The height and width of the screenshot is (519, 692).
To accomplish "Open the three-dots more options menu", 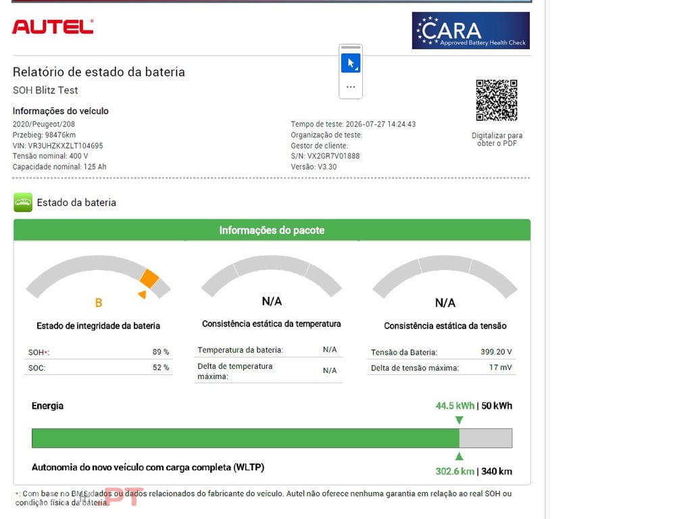I will pyautogui.click(x=351, y=87).
